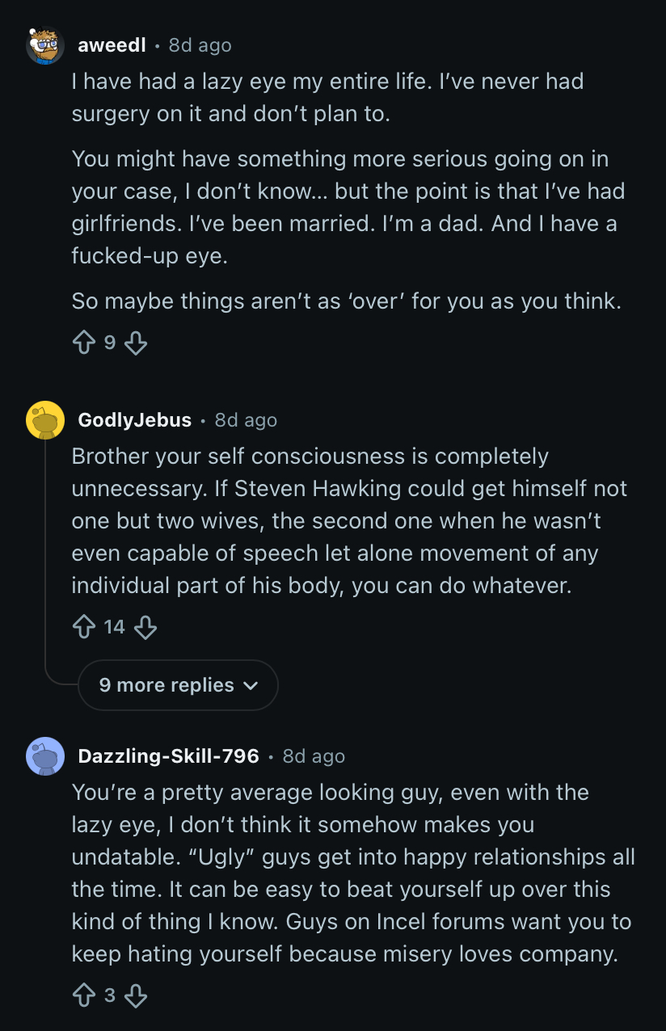The width and height of the screenshot is (666, 1031).
Task: Upvote GodlyJebus's comment
Action: click(84, 627)
